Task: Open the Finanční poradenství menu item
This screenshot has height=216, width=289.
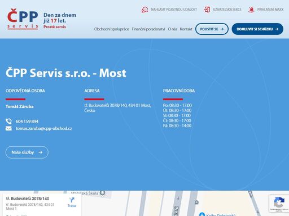Action: pyautogui.click(x=148, y=29)
